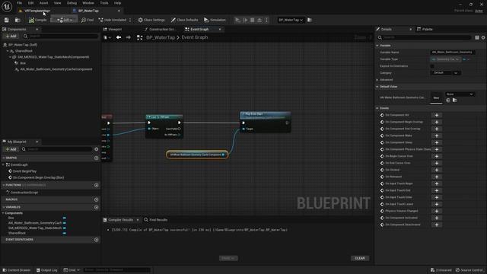Open the Category Default dropdown
This screenshot has height=274, width=487.
445,73
